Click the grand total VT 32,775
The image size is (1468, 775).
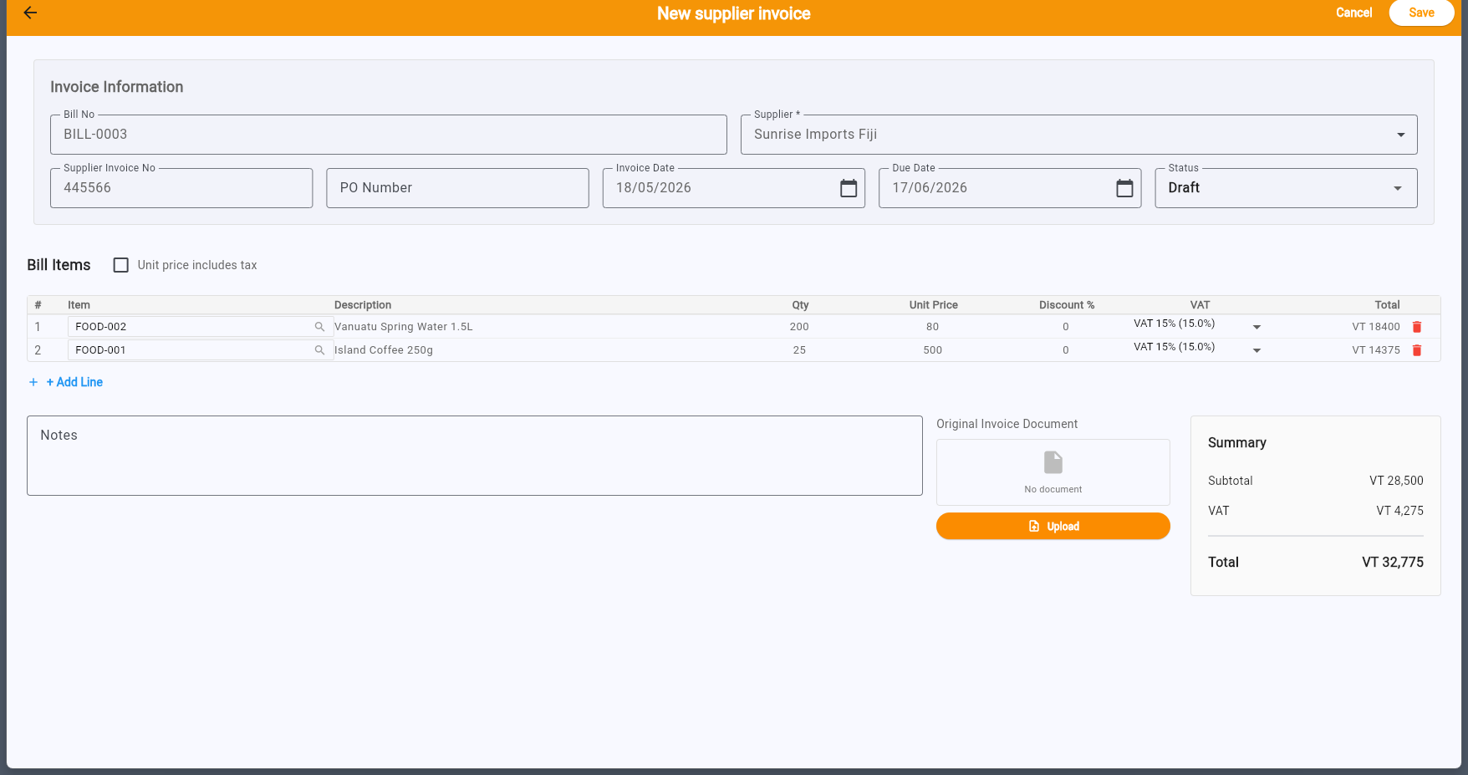[x=1393, y=563]
